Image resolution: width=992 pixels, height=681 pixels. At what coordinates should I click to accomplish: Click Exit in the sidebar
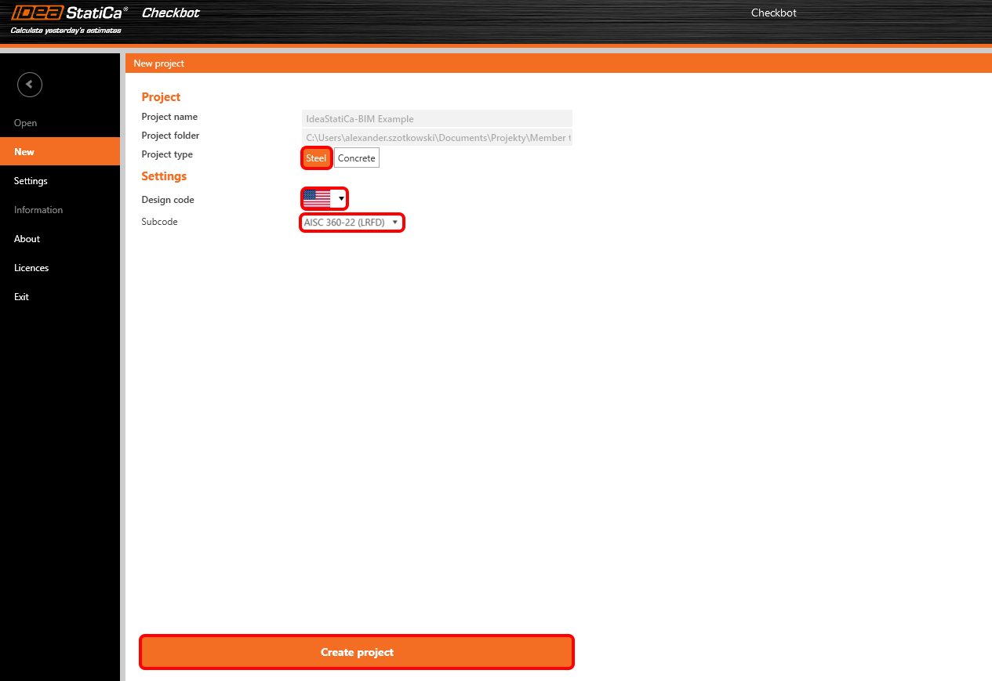21,296
